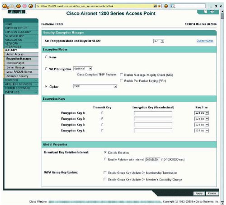226x205 pixels.
Task: Check Group Key Update On Member's Capability Change
Action: 105,179
